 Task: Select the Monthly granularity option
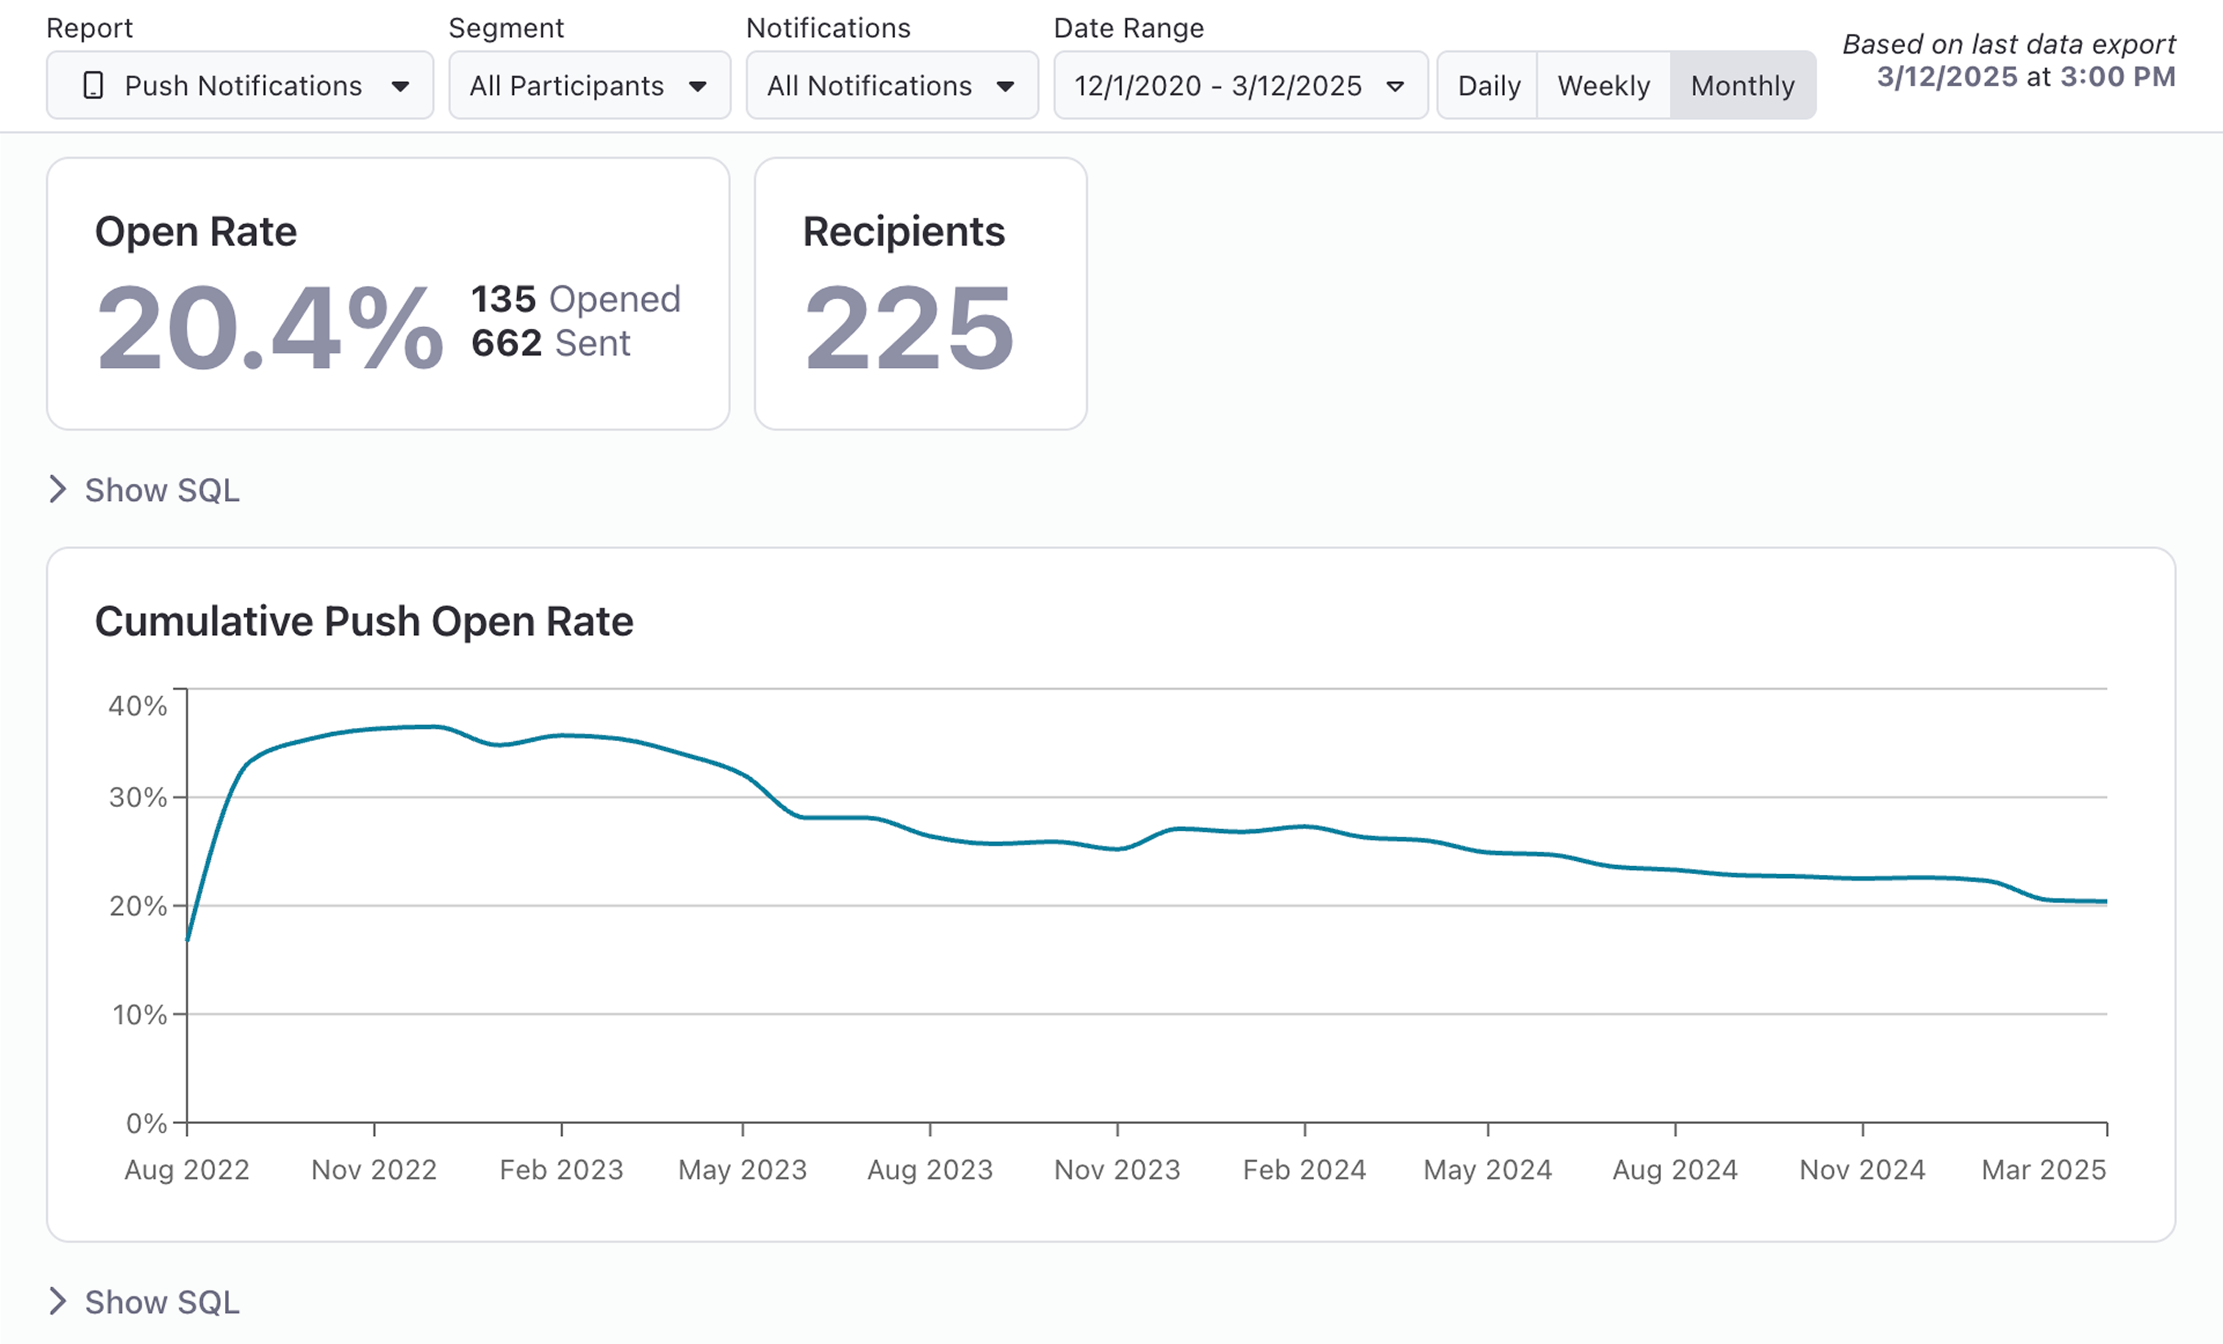(x=1742, y=86)
